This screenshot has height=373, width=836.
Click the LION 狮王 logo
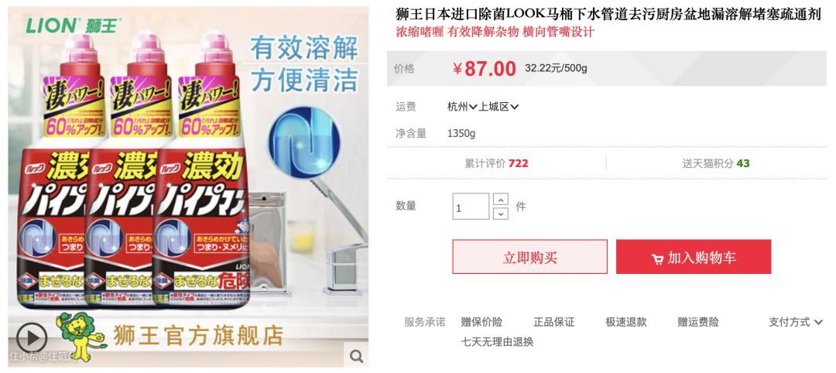74,25
